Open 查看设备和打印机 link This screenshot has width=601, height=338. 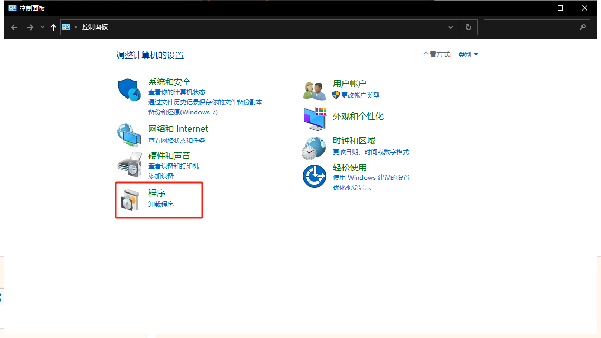(173, 166)
